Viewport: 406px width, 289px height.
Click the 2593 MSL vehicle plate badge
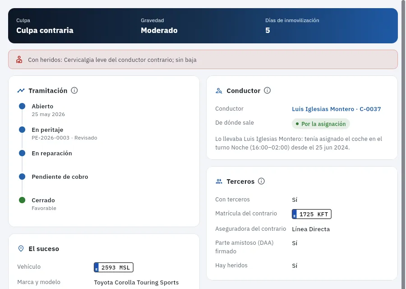(x=114, y=267)
